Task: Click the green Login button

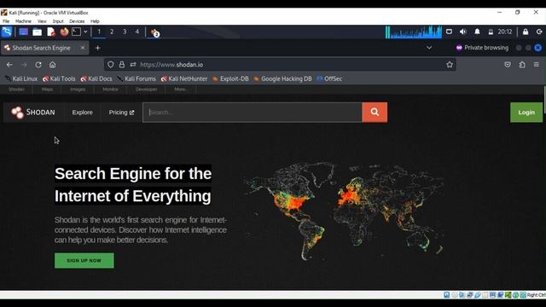Action: [526, 113]
